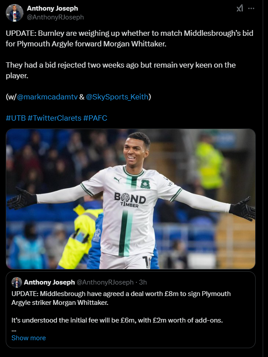Open the three-dot more options menu

click(251, 8)
